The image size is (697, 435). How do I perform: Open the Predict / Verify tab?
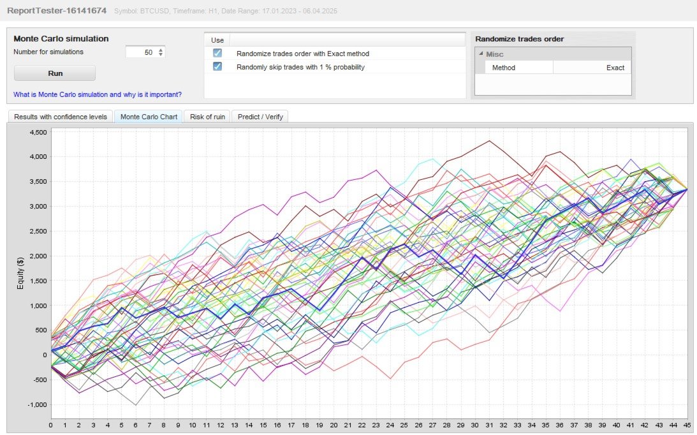(260, 117)
